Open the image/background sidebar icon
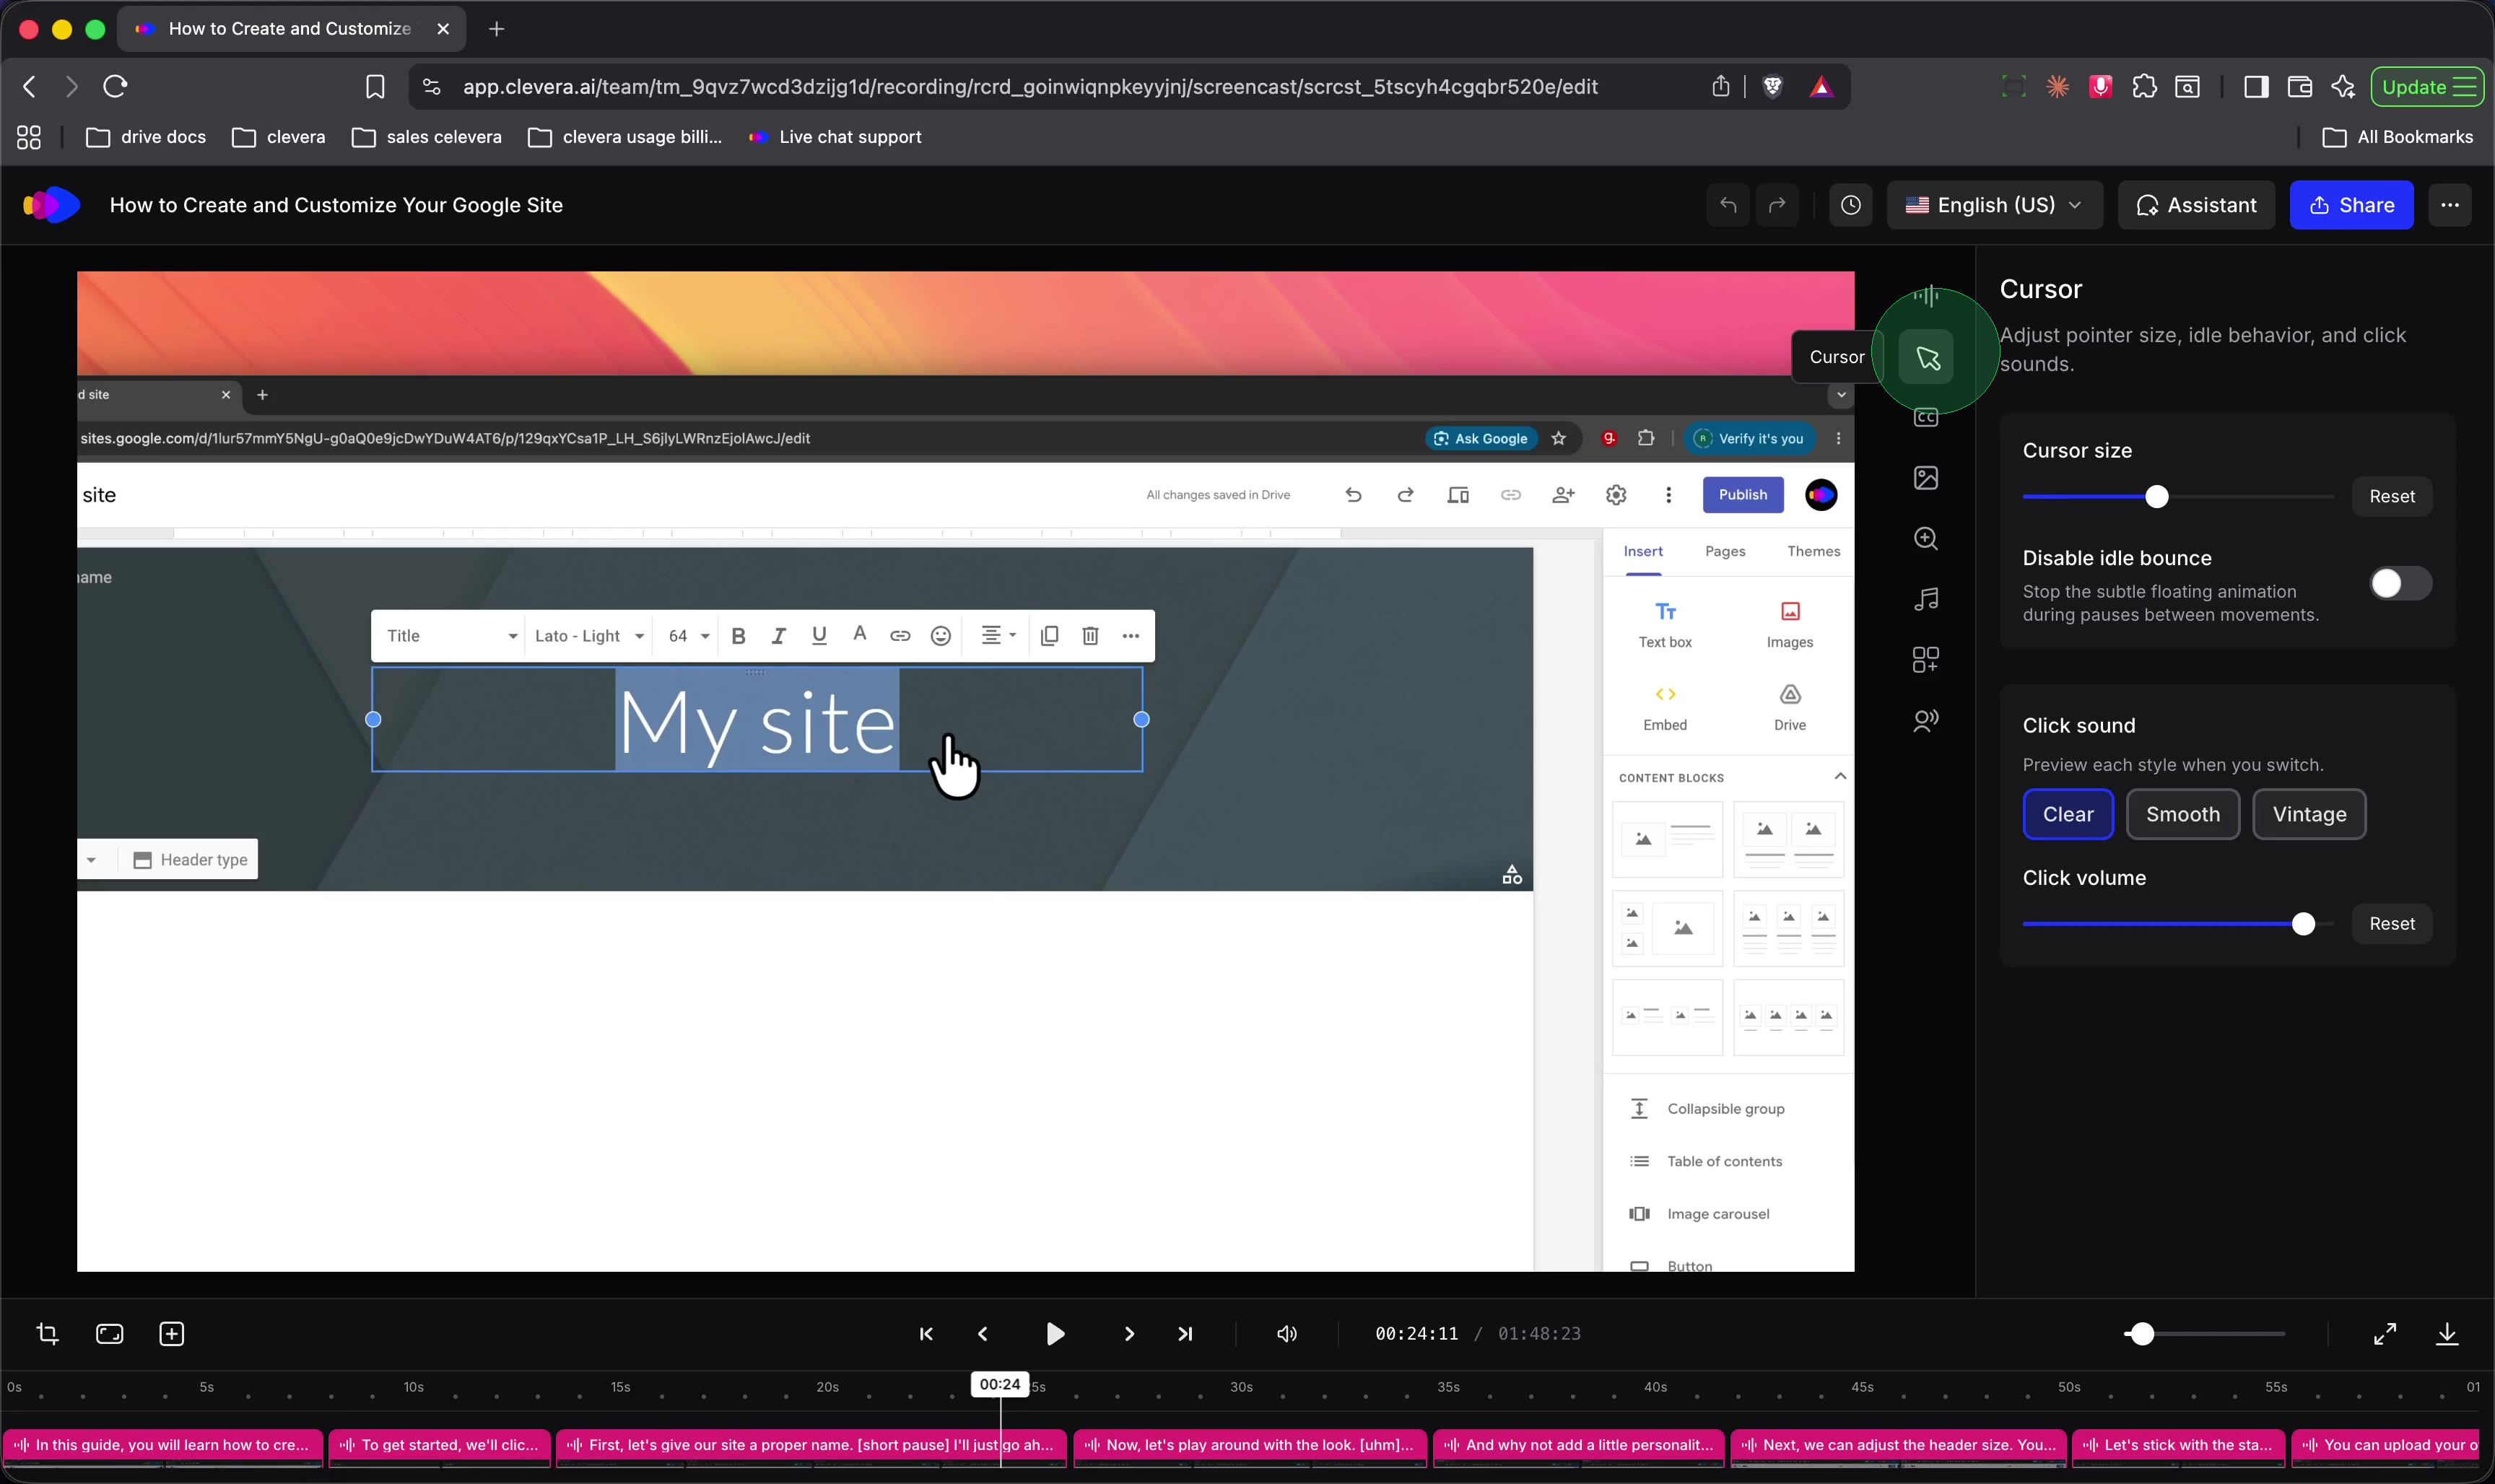 [1926, 478]
